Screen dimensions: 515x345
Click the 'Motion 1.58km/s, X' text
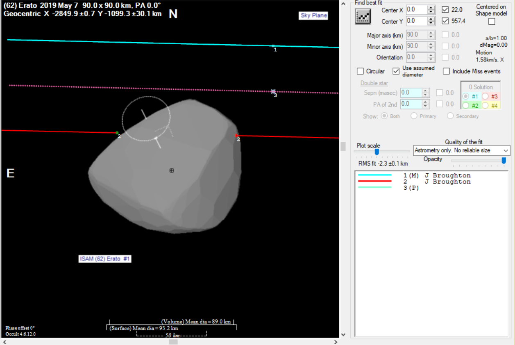click(x=490, y=56)
